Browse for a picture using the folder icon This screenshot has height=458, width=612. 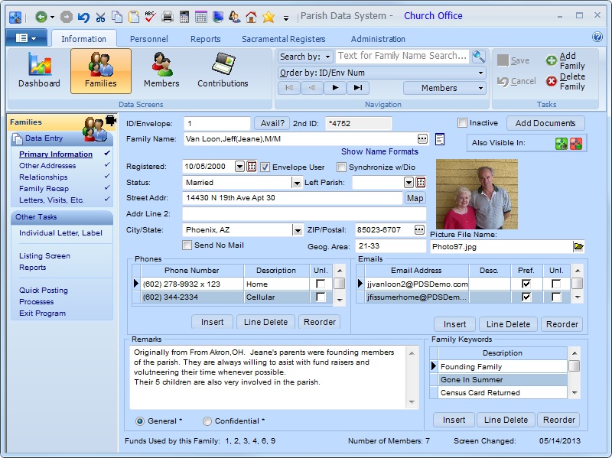578,246
